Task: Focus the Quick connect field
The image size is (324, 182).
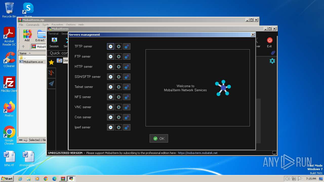Action: tap(58, 53)
